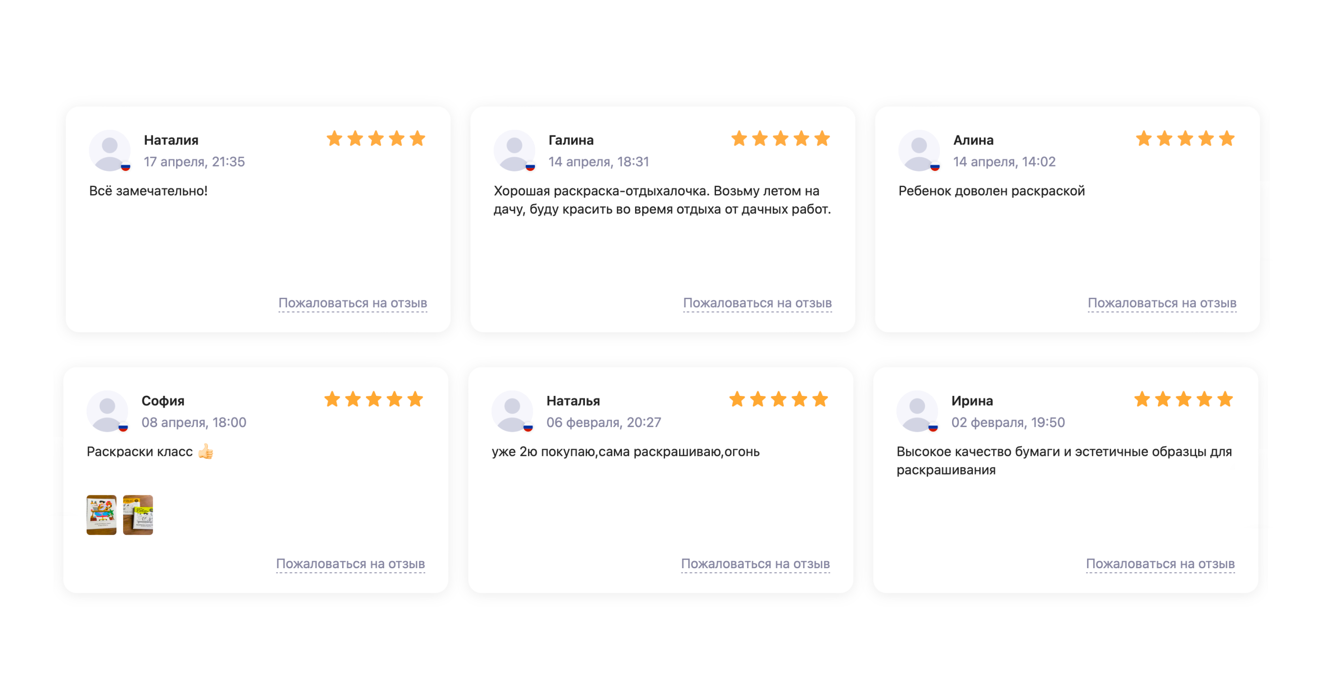Viewport: 1325px width, 697px height.
Task: Click Ирина's profile avatar icon
Action: click(x=917, y=411)
